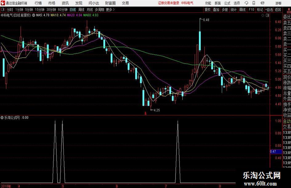Click the 中科电气 stock name in title bar

point(187,3)
